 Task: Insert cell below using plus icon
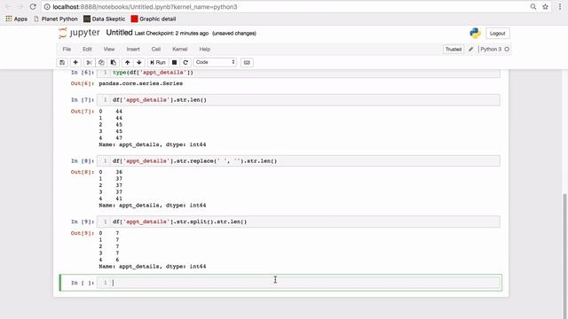click(x=75, y=63)
